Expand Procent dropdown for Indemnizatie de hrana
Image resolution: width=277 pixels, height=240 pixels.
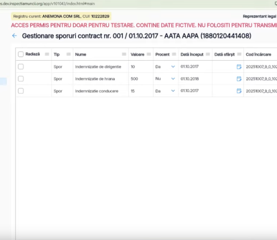click(173, 79)
